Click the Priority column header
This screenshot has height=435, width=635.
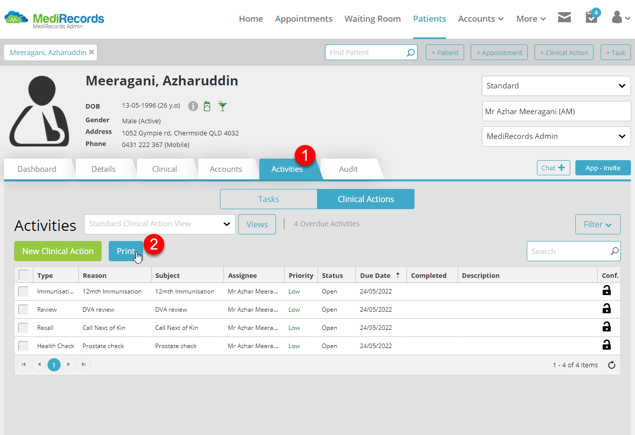301,275
